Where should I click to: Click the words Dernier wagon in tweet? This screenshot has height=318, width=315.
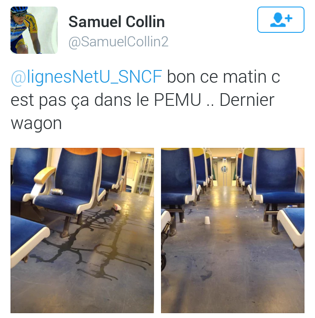pyautogui.click(x=142, y=112)
